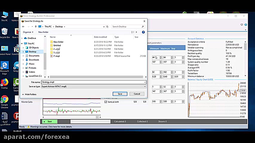Select the MQL4 Source File row
This screenshot has width=255, height=143.
tap(98, 56)
